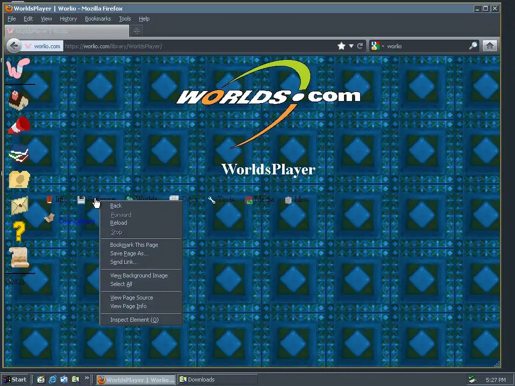Click the worlio.com site identity badge
The image size is (515, 386).
tap(43, 46)
